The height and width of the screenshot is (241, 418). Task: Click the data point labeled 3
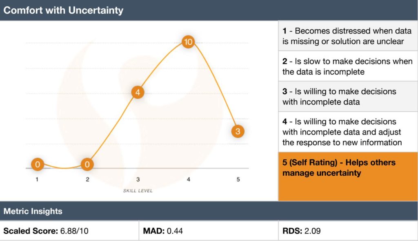click(238, 131)
